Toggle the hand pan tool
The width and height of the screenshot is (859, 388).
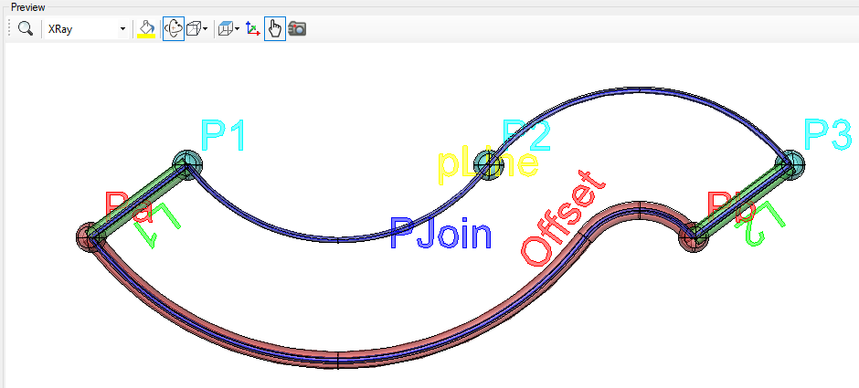pos(274,29)
